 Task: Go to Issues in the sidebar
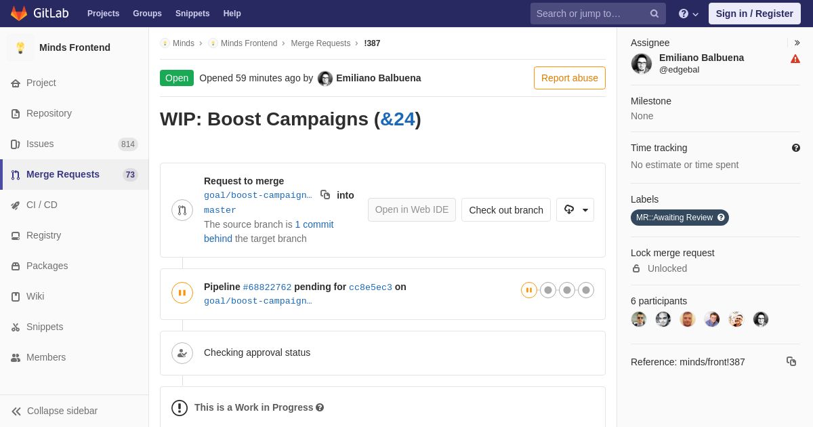[75, 144]
